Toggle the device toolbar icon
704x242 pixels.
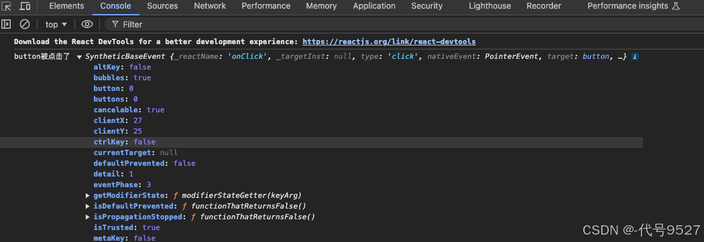(x=25, y=6)
